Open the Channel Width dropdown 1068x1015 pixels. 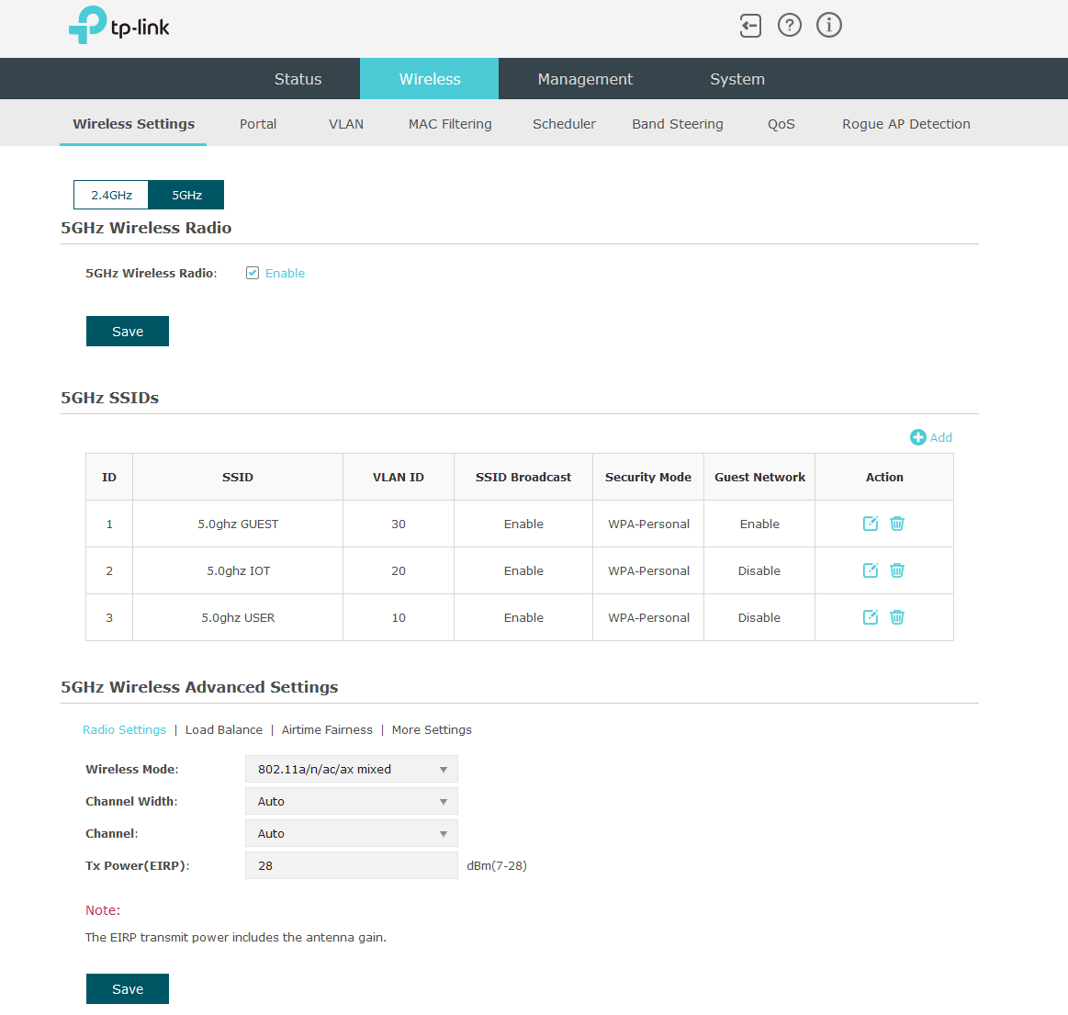(352, 801)
